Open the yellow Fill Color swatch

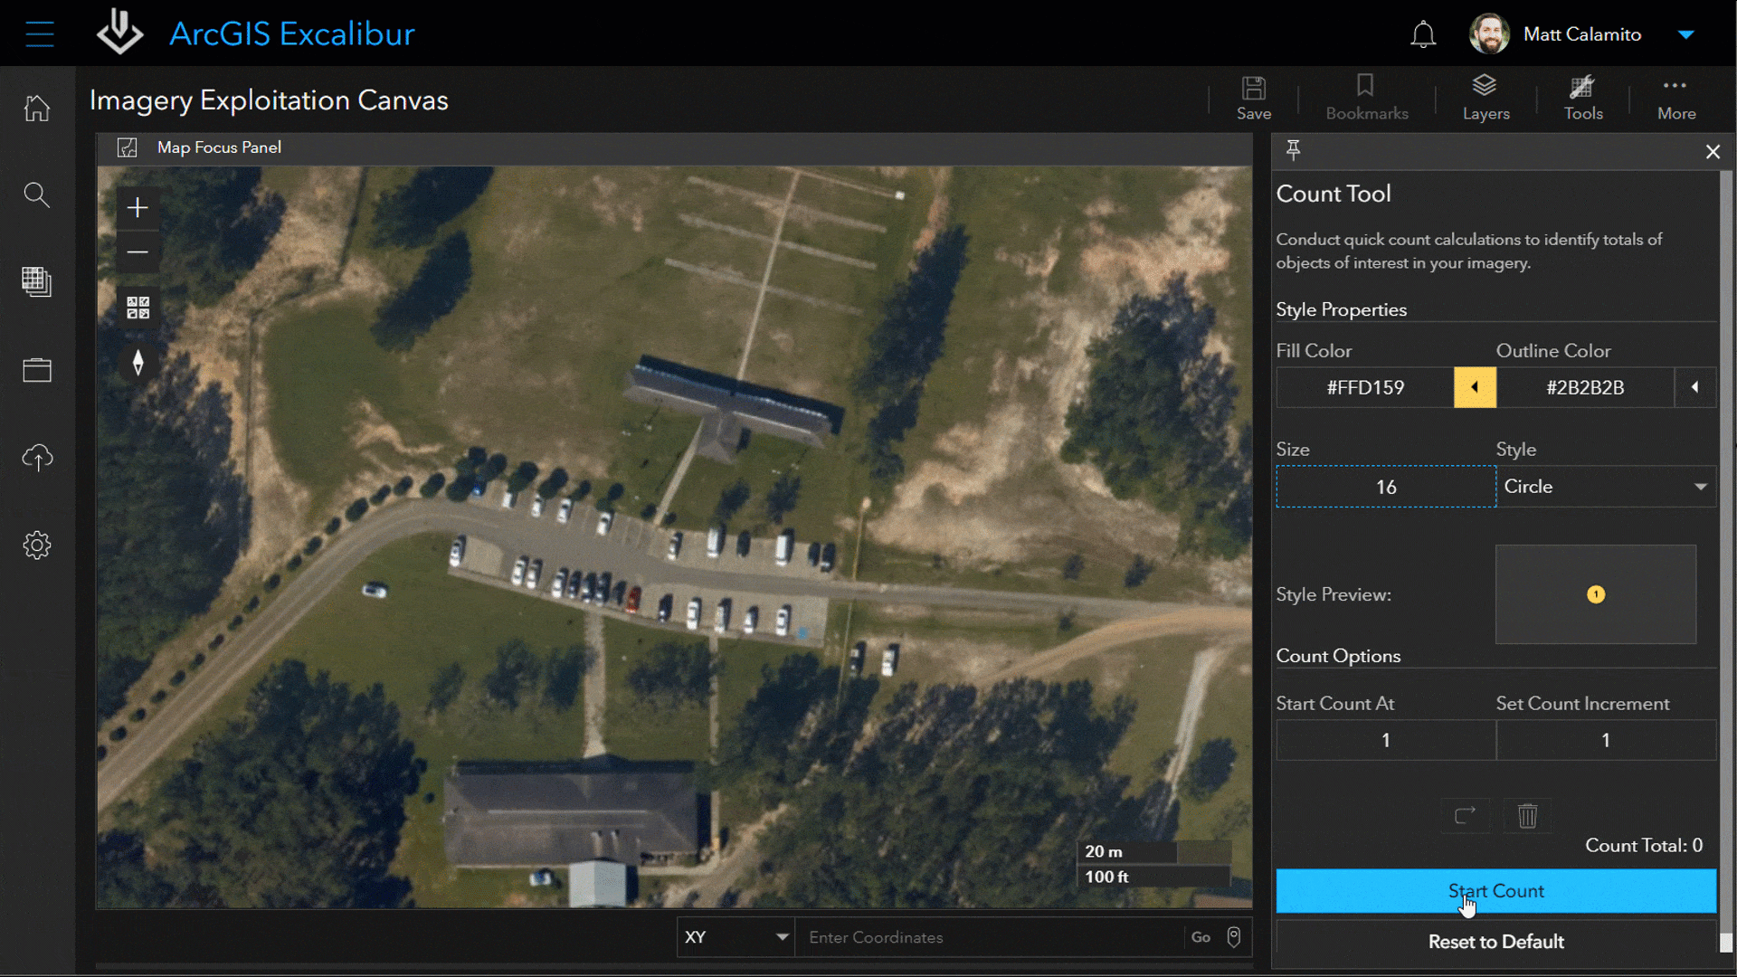pos(1475,387)
